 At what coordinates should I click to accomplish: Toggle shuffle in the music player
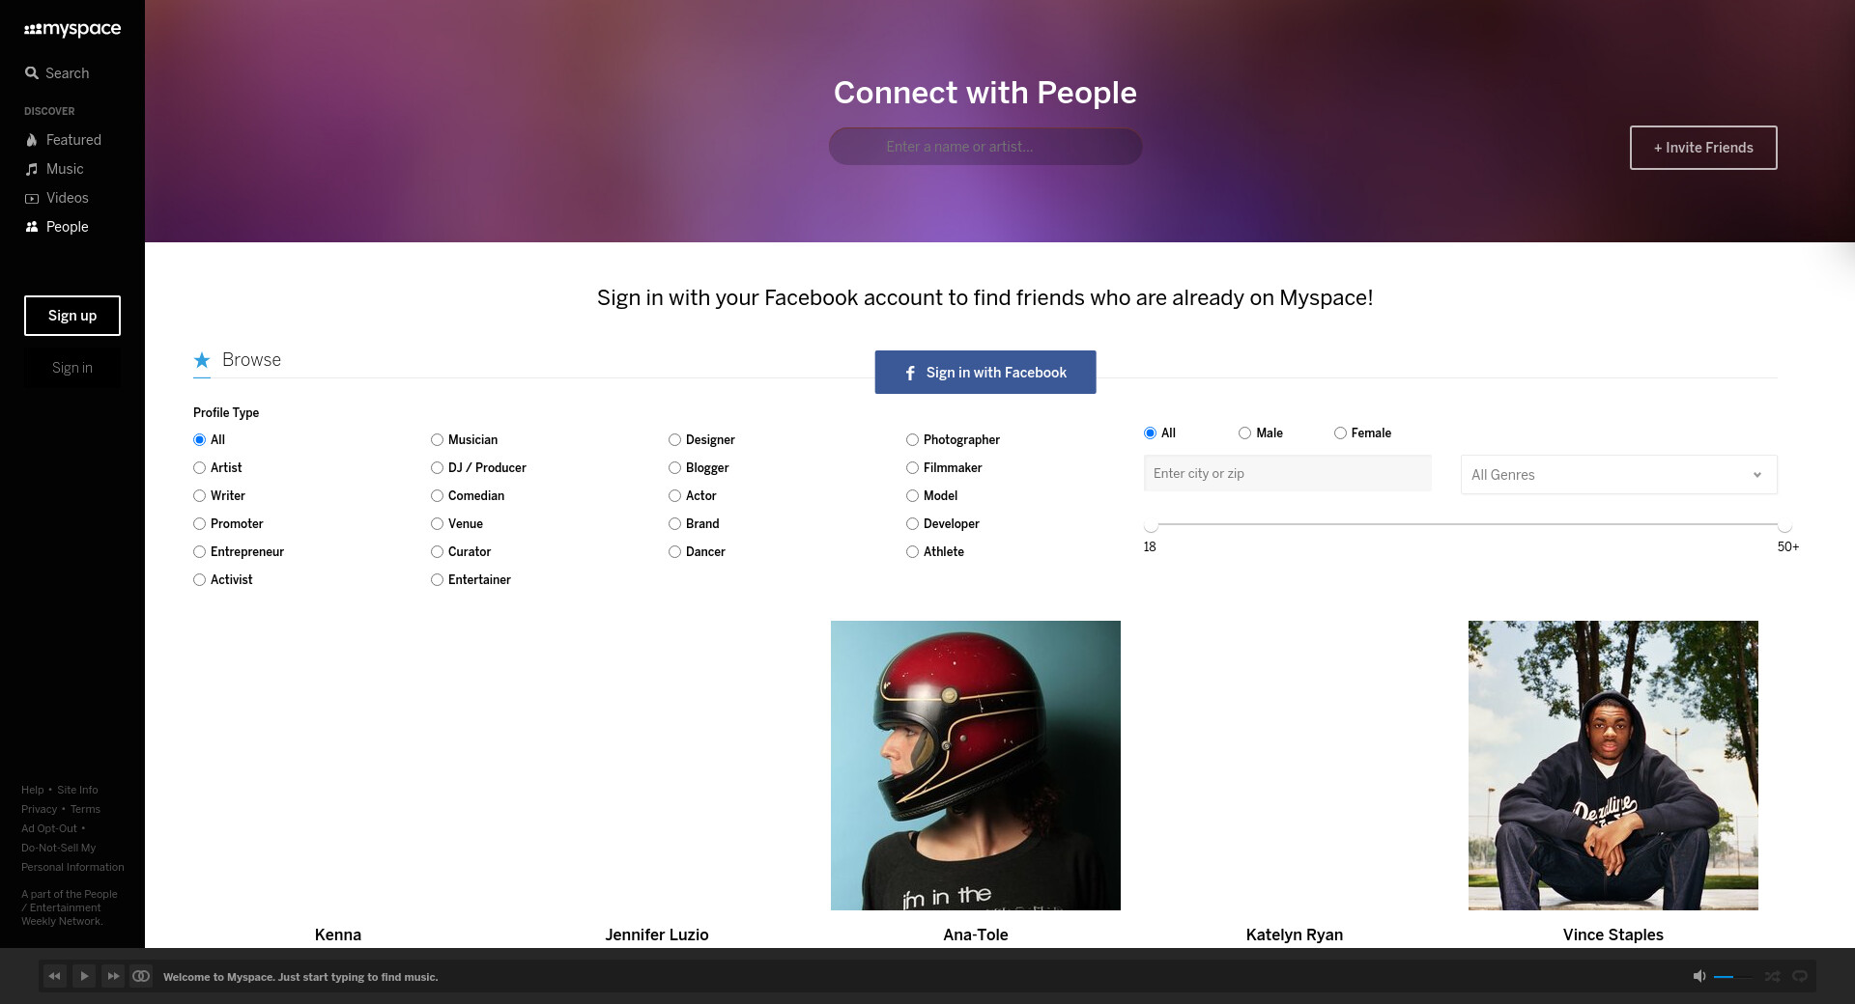pyautogui.click(x=1772, y=976)
